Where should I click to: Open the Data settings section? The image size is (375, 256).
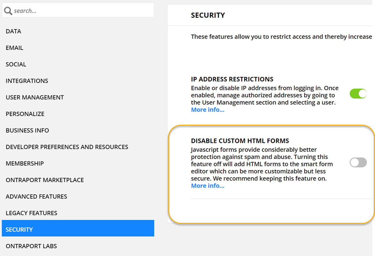[x=13, y=31]
